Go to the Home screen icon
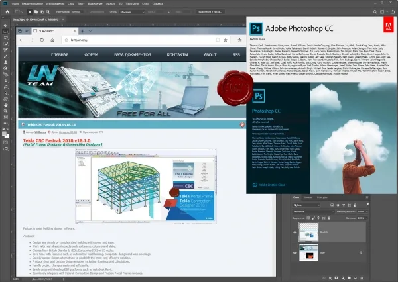398x282 pixels. [7, 12]
